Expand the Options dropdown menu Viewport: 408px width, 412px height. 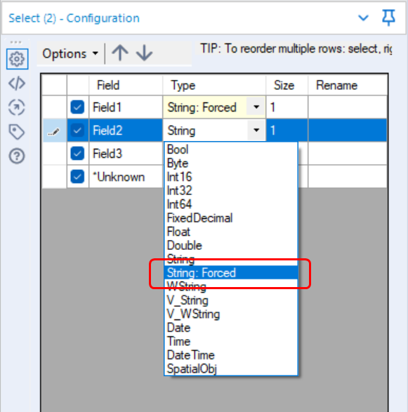click(x=70, y=53)
